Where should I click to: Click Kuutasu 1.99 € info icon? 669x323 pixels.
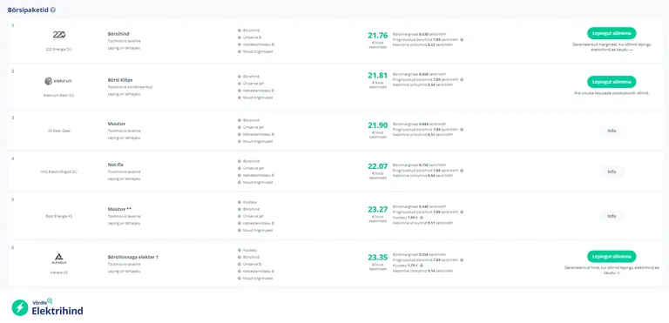click(x=422, y=217)
